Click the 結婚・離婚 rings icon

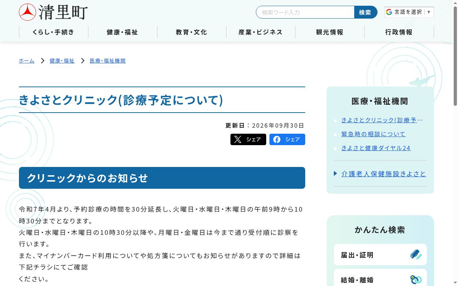416,280
